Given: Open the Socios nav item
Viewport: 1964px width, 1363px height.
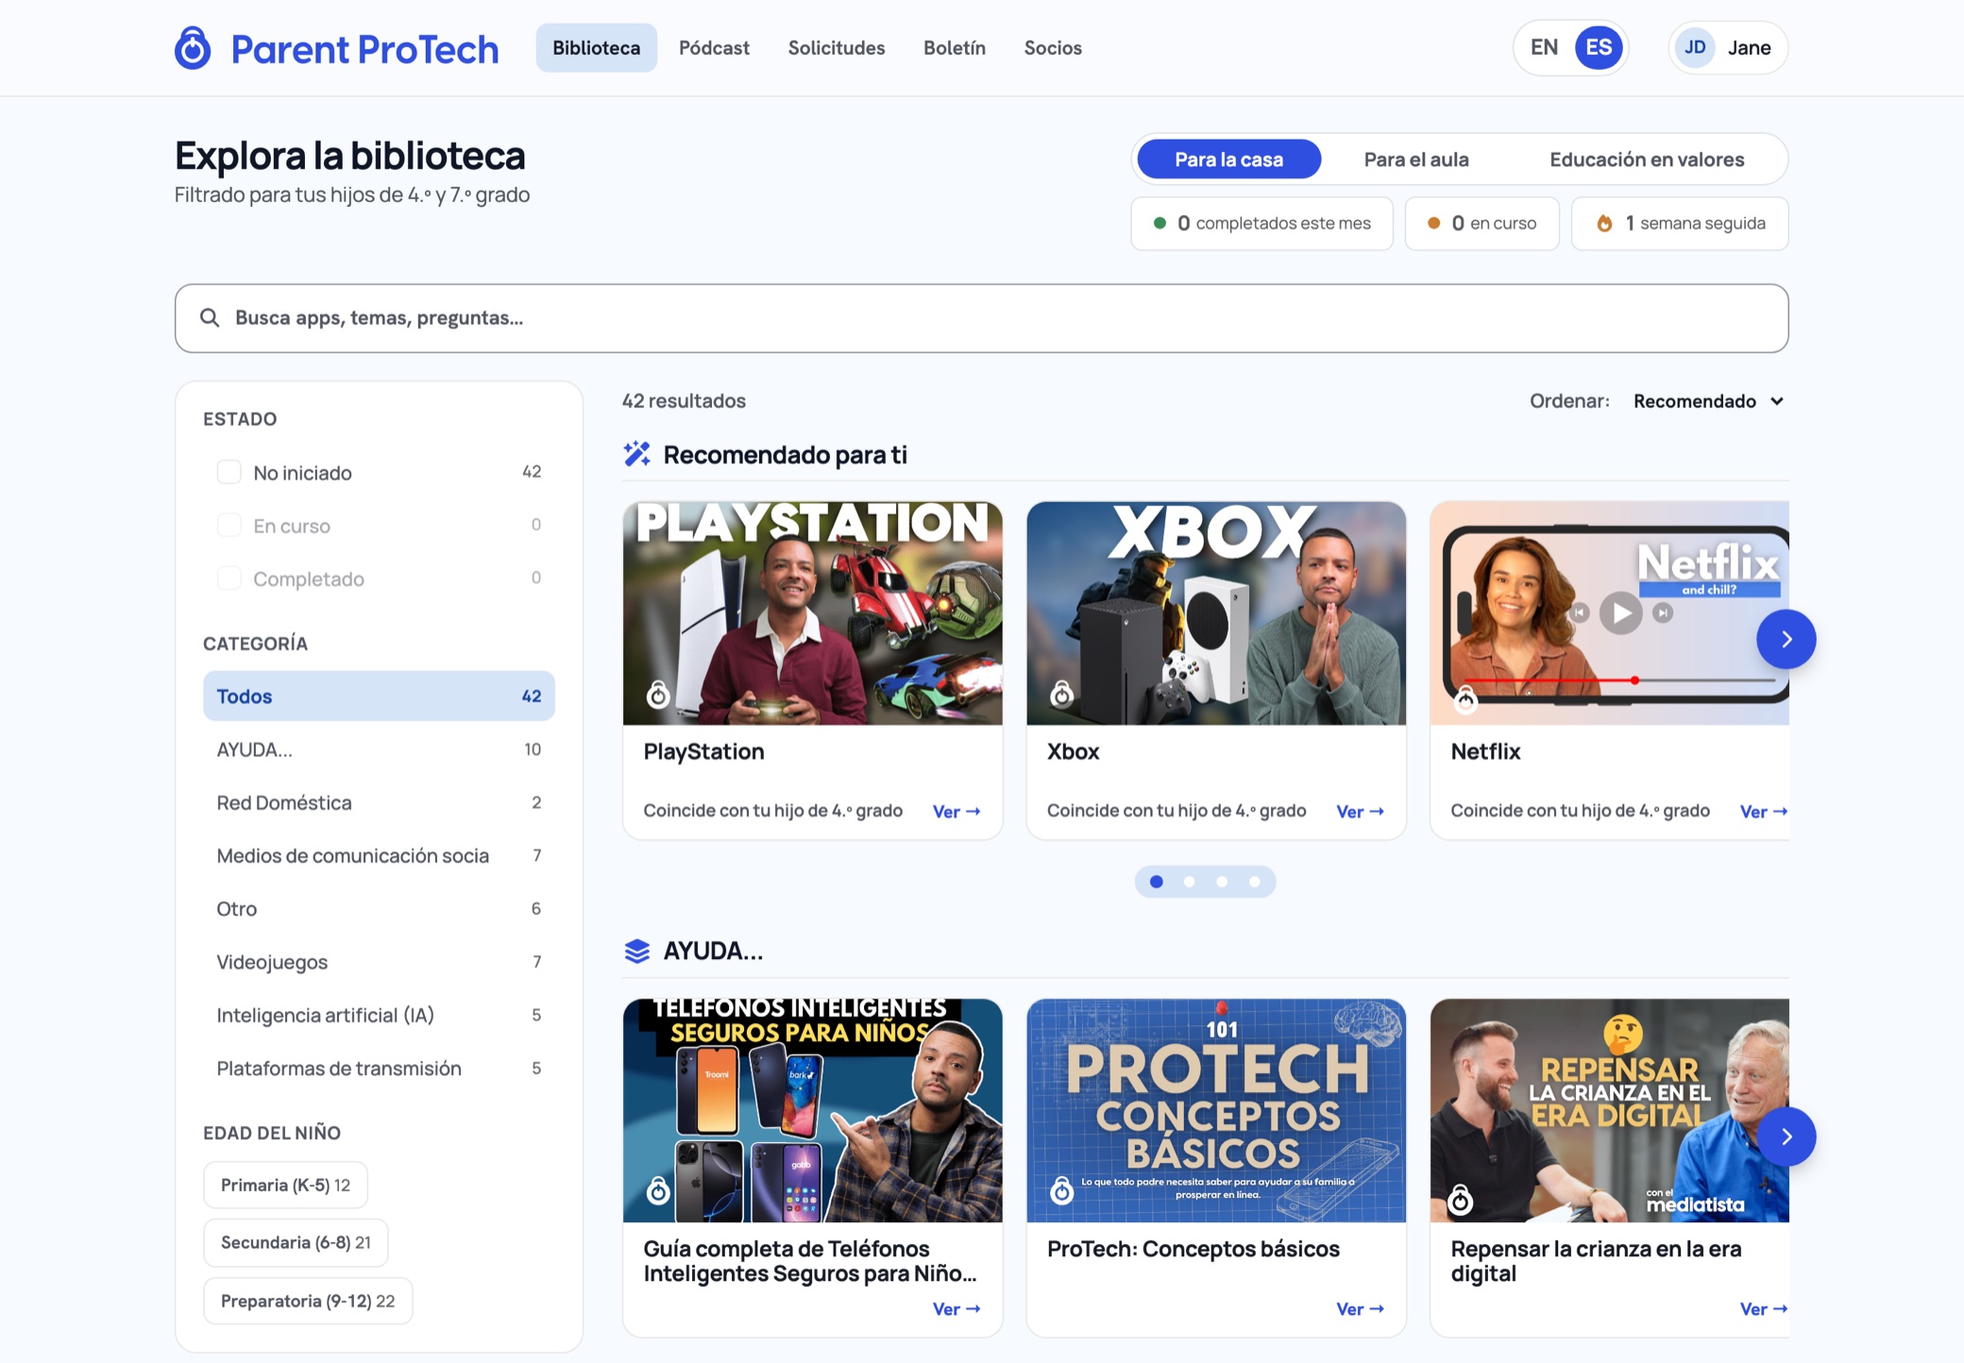Looking at the screenshot, I should 1053,48.
